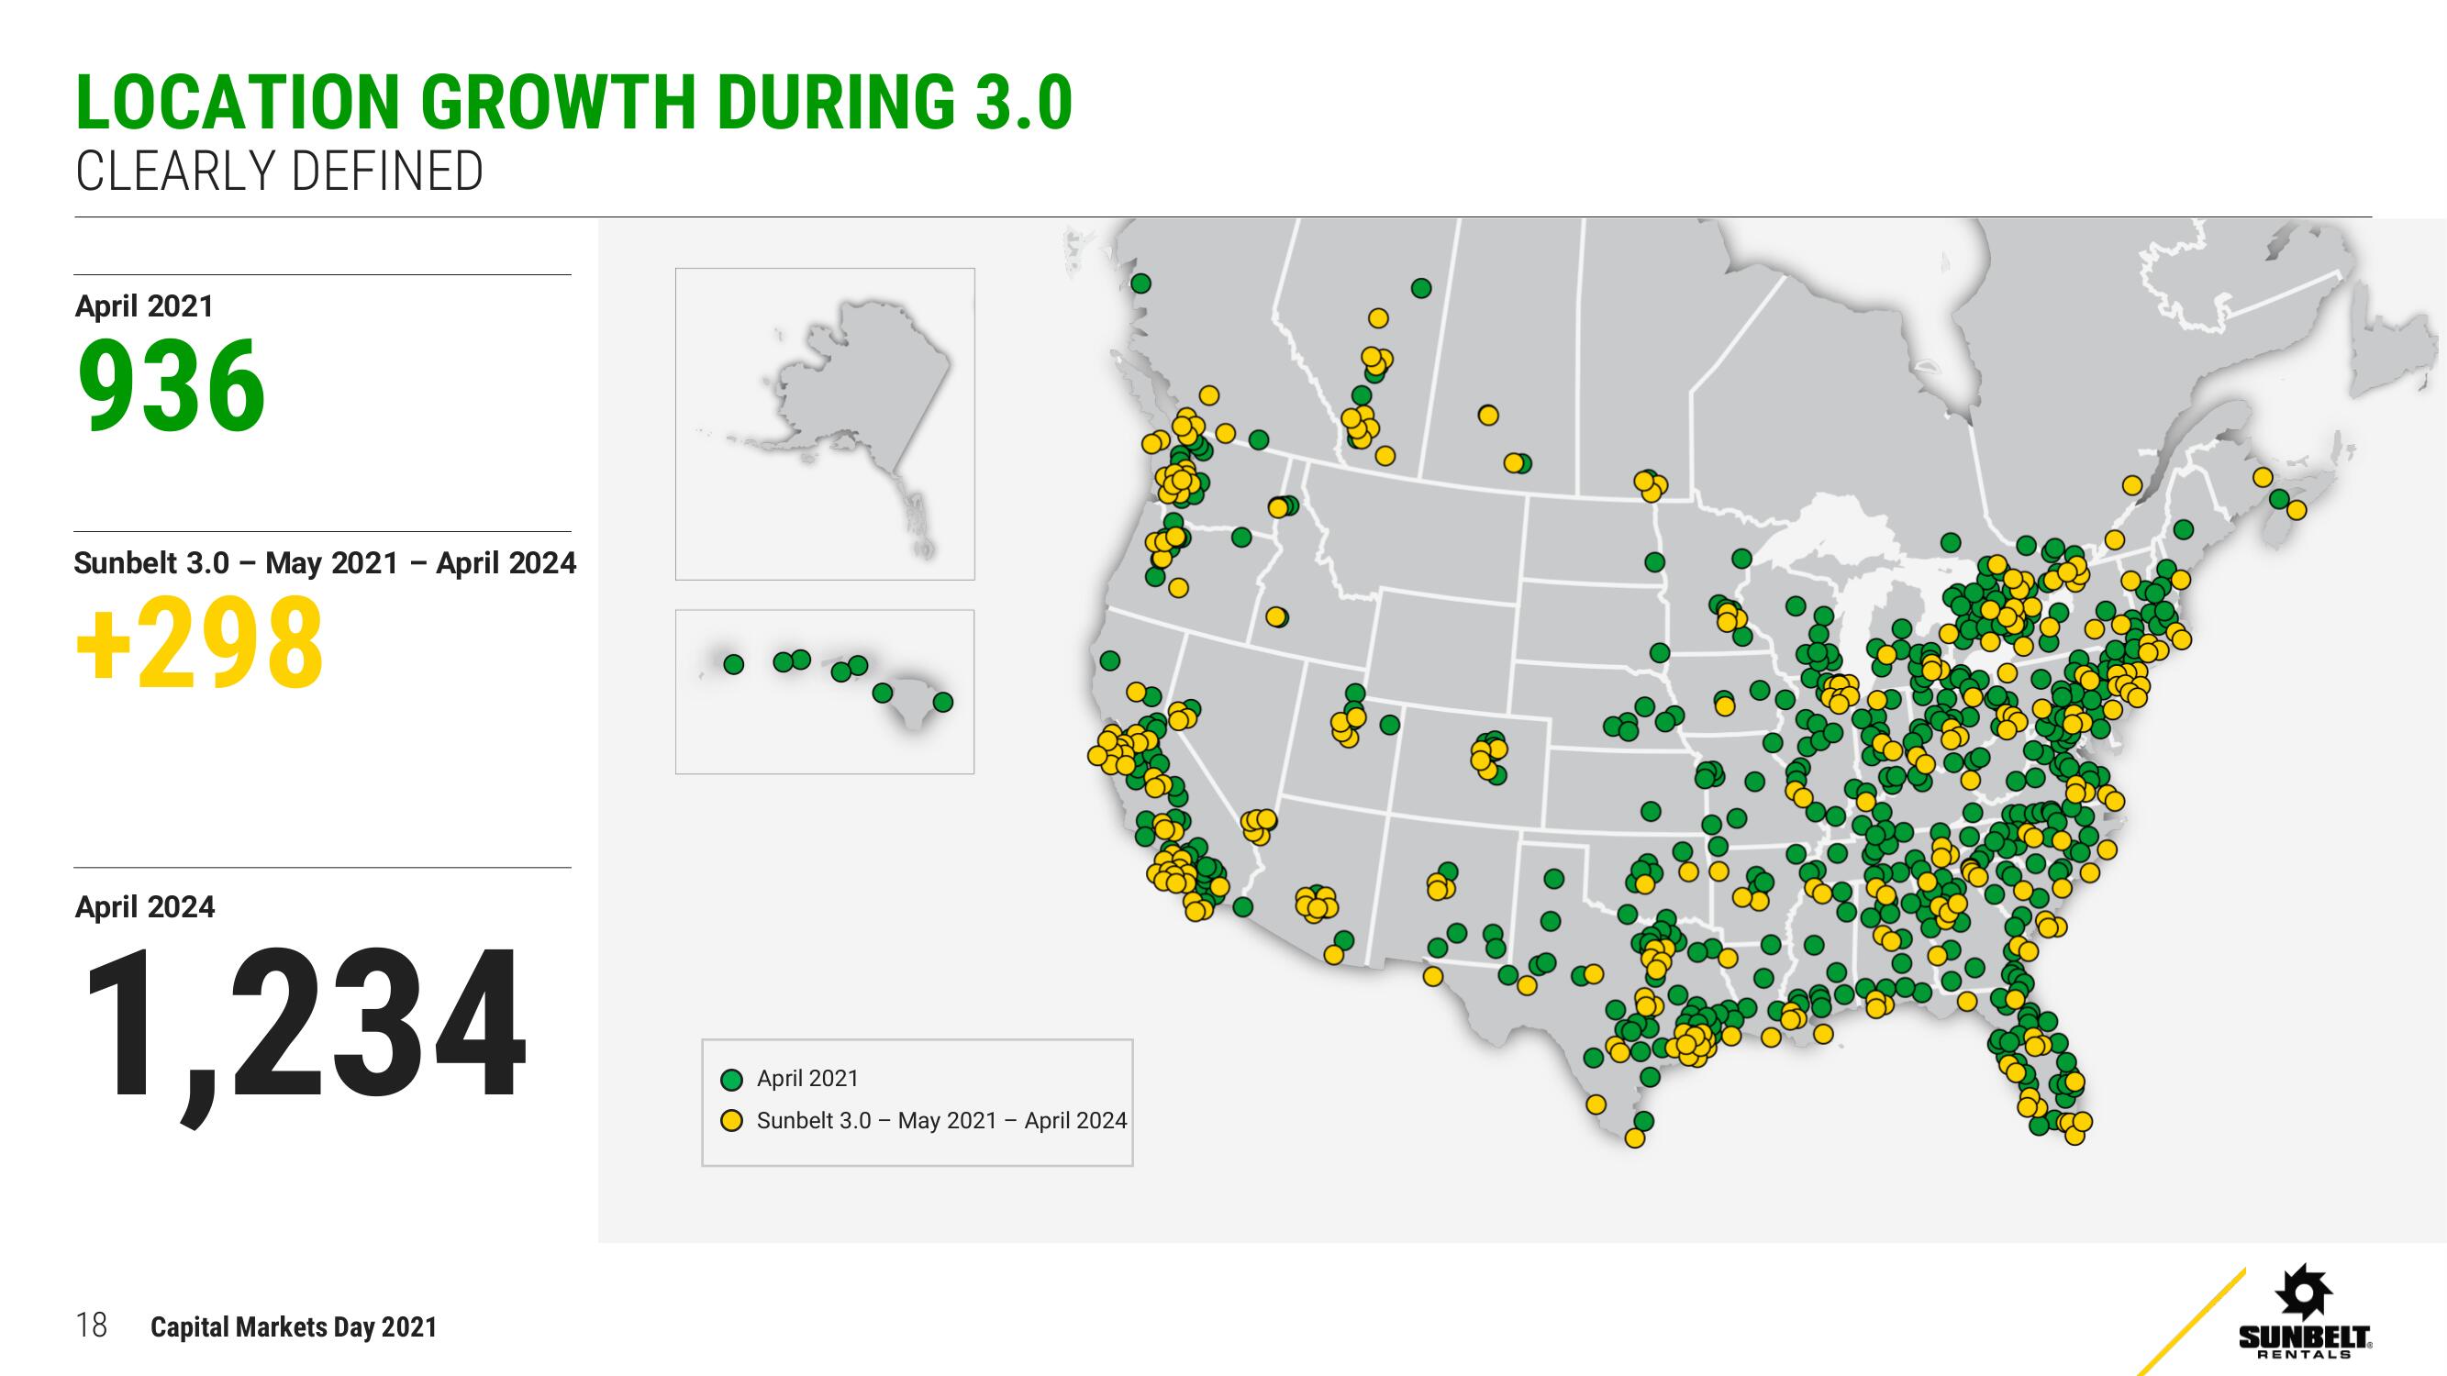Click the page number 18
The image size is (2447, 1376).
pyautogui.click(x=91, y=1325)
